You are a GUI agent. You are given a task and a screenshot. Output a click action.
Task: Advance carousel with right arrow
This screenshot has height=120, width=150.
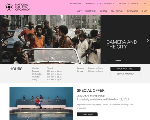148,41
